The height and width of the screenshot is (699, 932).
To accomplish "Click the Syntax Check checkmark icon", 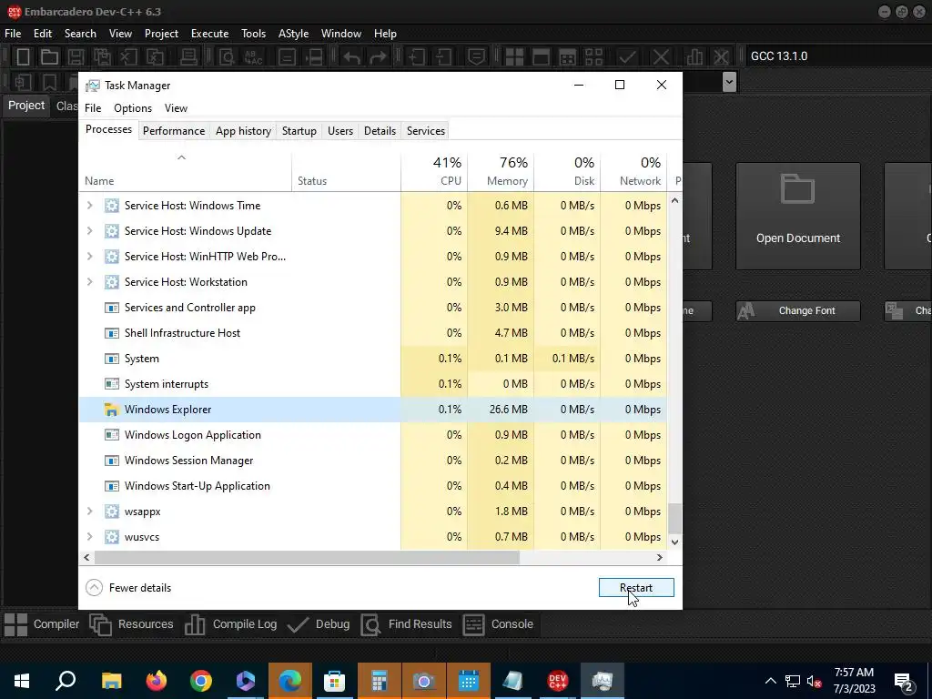I will [627, 56].
